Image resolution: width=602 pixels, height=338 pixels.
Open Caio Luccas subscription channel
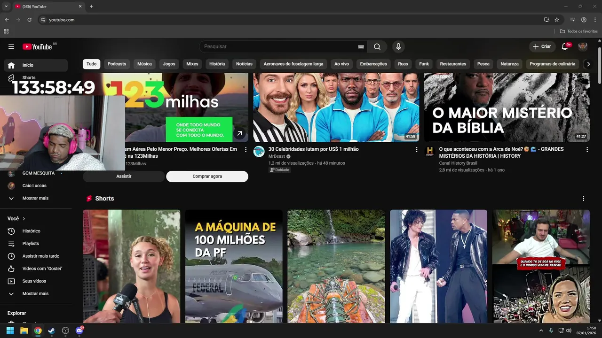(x=36, y=185)
